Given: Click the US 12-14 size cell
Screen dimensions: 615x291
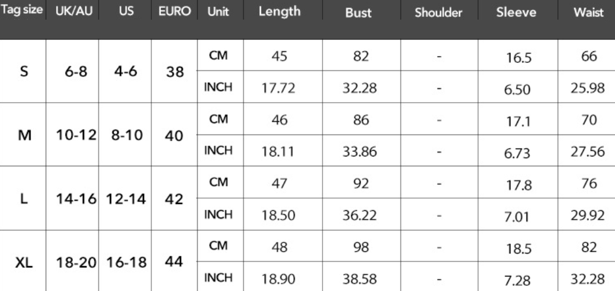Looking at the screenshot, I should tap(126, 199).
